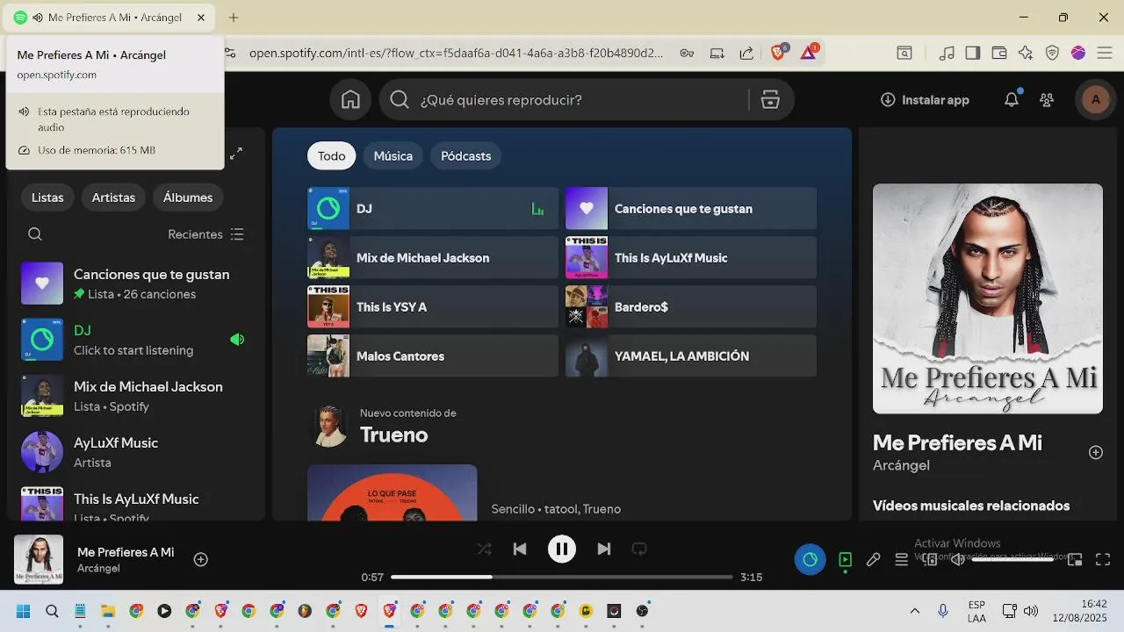Open the user profile avatar A
The width and height of the screenshot is (1124, 632).
click(x=1095, y=100)
